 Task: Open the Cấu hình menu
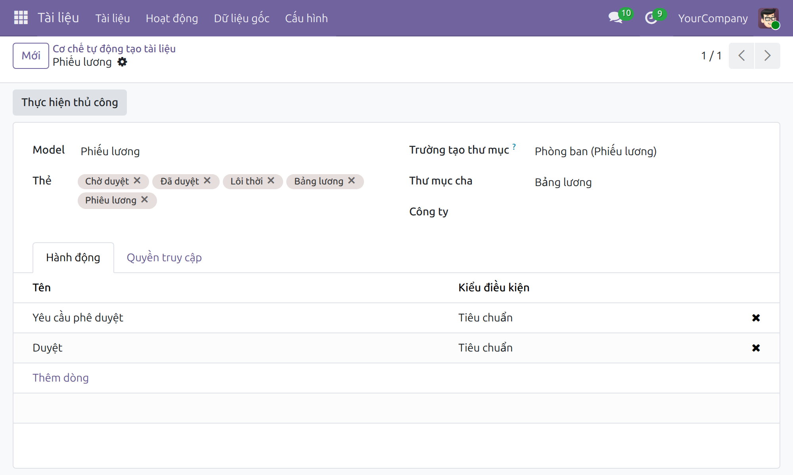tap(306, 18)
